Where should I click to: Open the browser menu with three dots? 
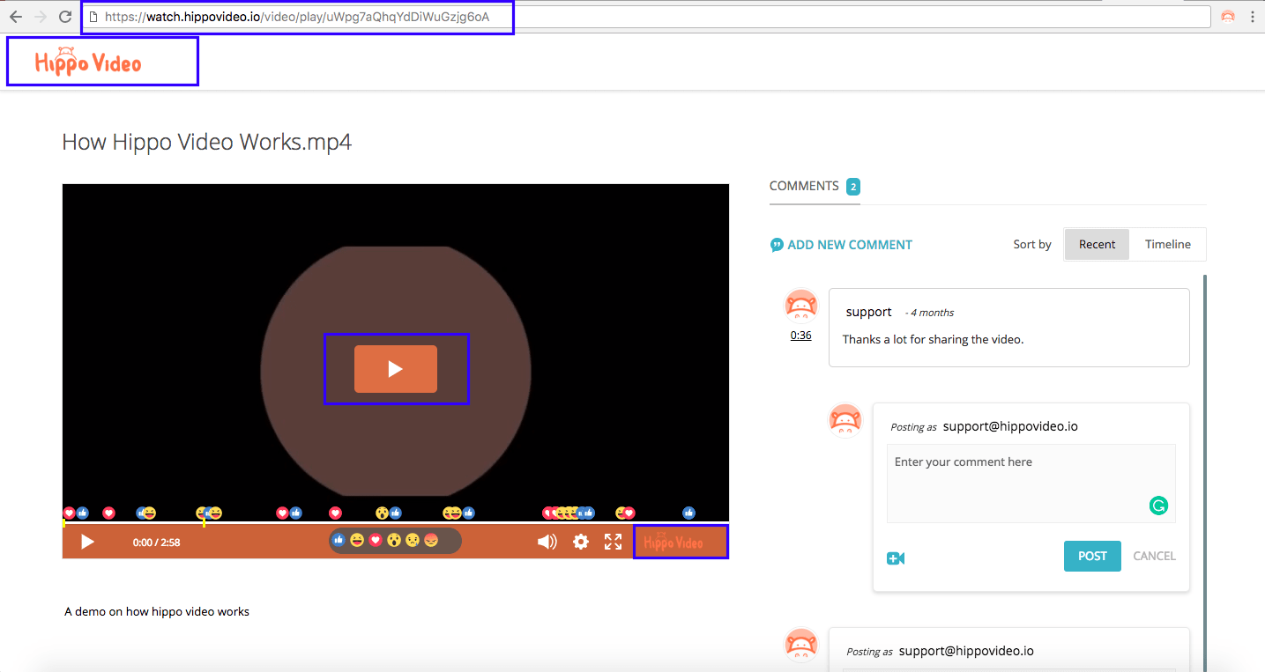click(x=1253, y=16)
